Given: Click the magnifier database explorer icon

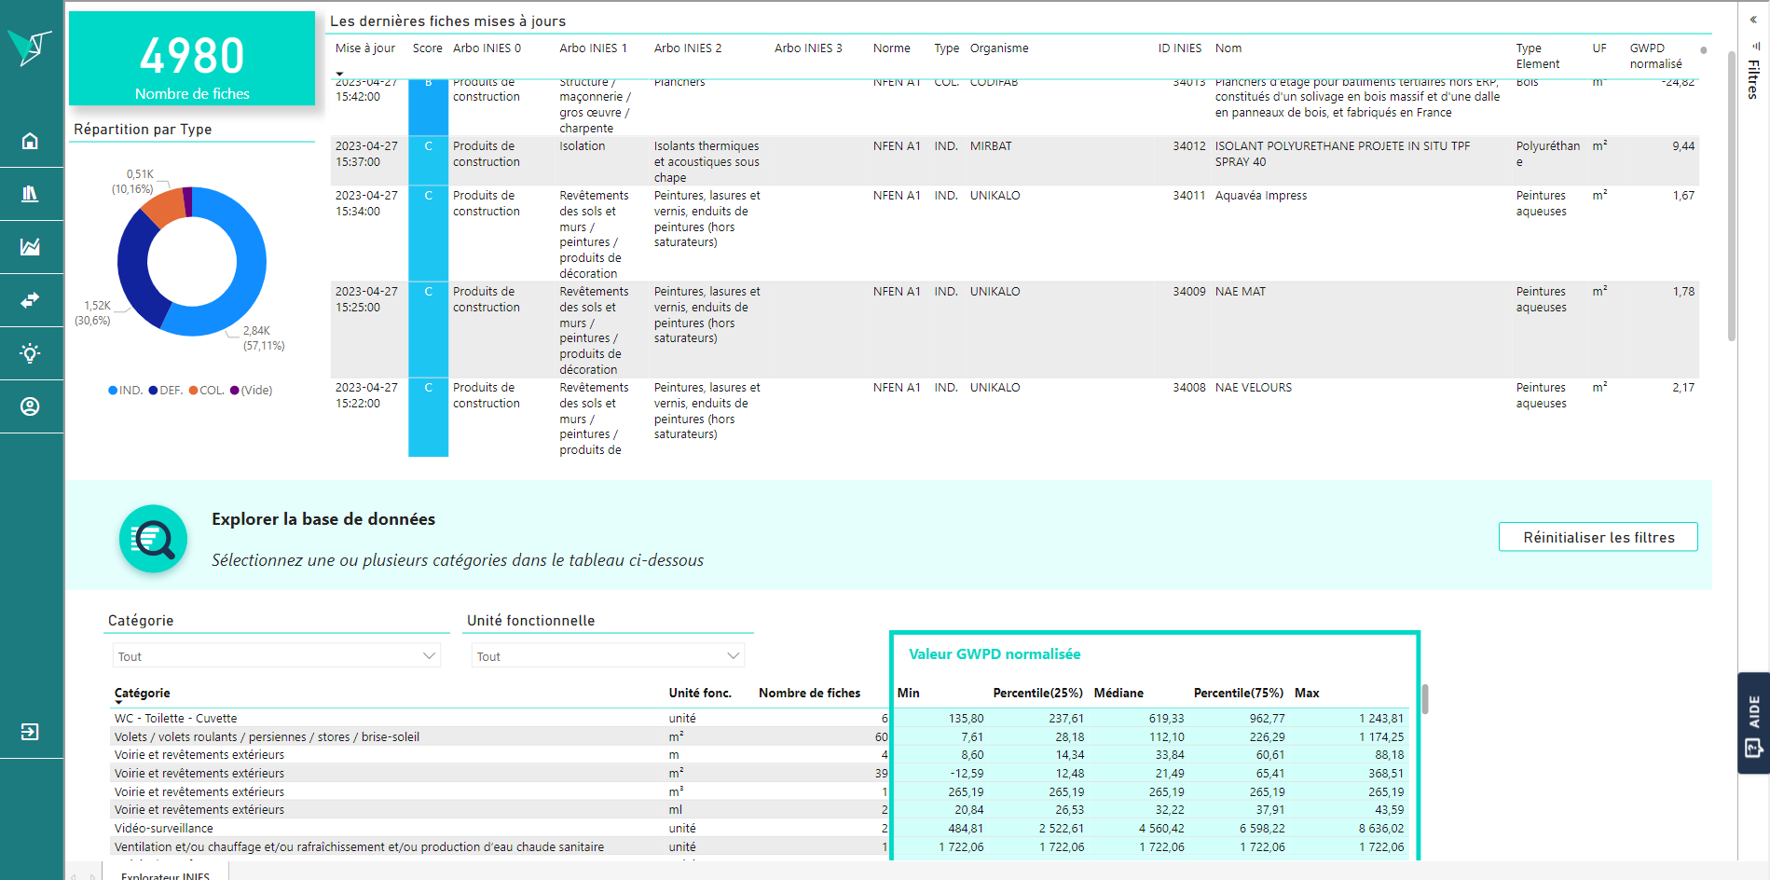Looking at the screenshot, I should click(153, 539).
